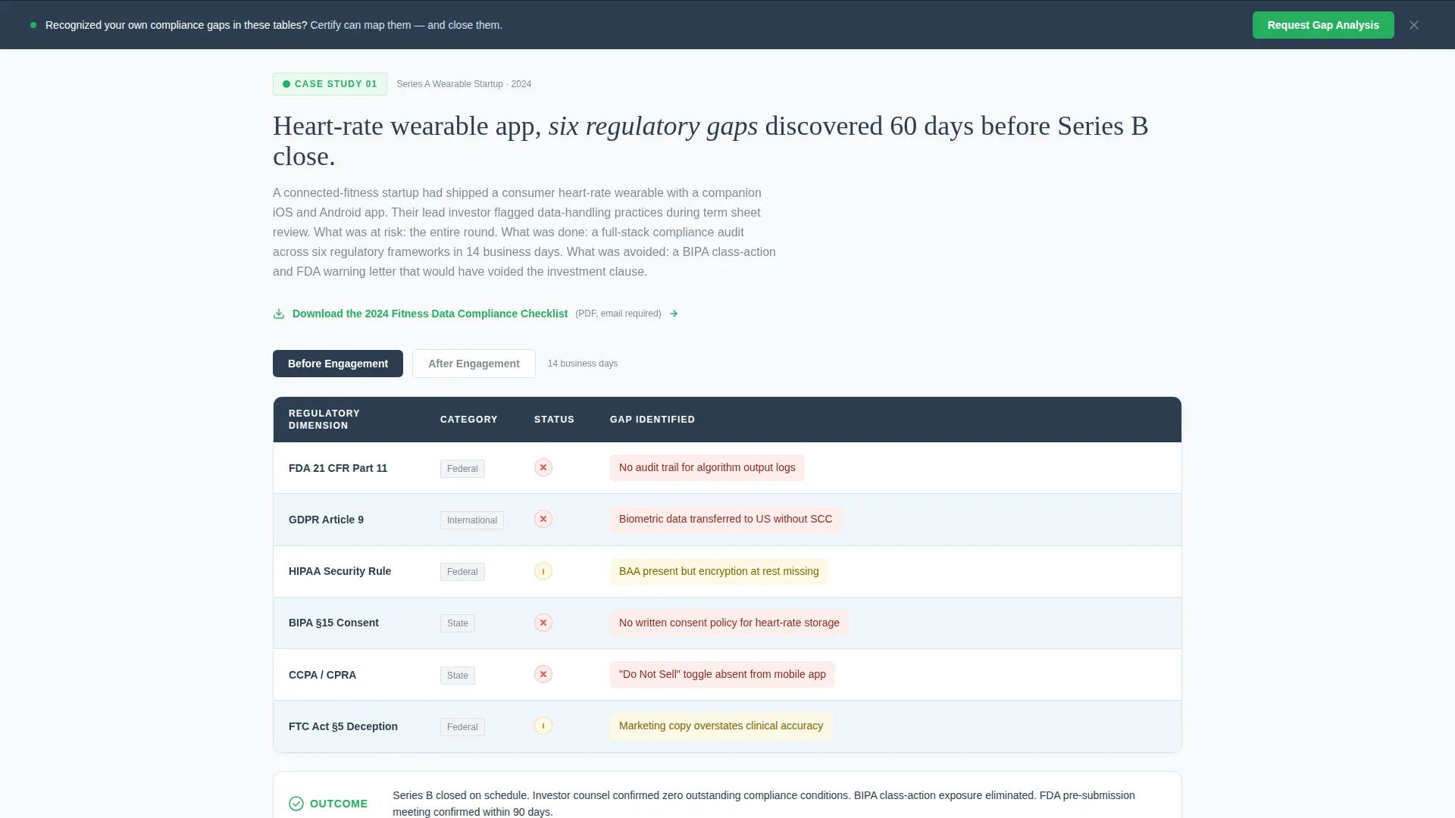Click the State tag in the CCPA / CPRA row
The width and height of the screenshot is (1455, 818).
(458, 676)
